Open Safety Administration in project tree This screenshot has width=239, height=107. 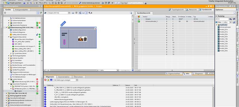coord(19,34)
